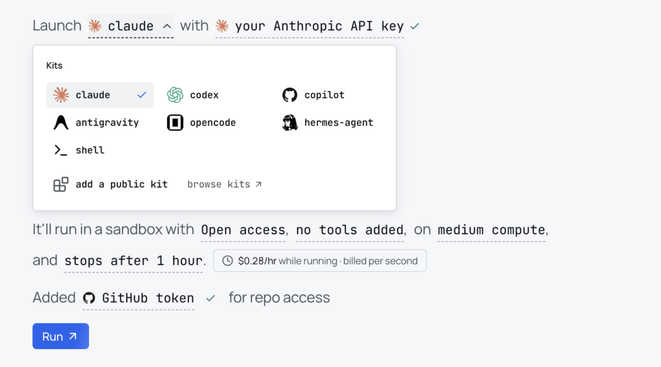This screenshot has width=661, height=367.
Task: Click the add a public kit icon
Action: [x=61, y=184]
